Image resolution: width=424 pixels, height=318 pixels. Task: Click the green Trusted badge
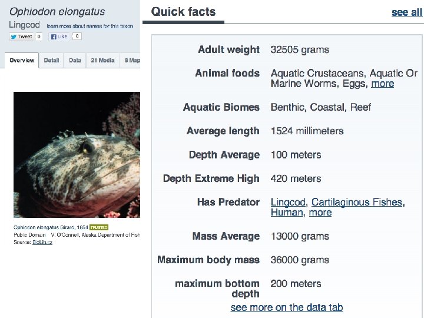(99, 227)
